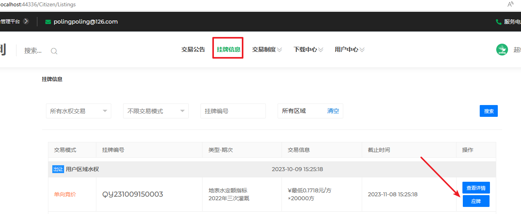The width and height of the screenshot is (521, 214).
Task: Click the 挂牌编号 input field
Action: (x=233, y=111)
